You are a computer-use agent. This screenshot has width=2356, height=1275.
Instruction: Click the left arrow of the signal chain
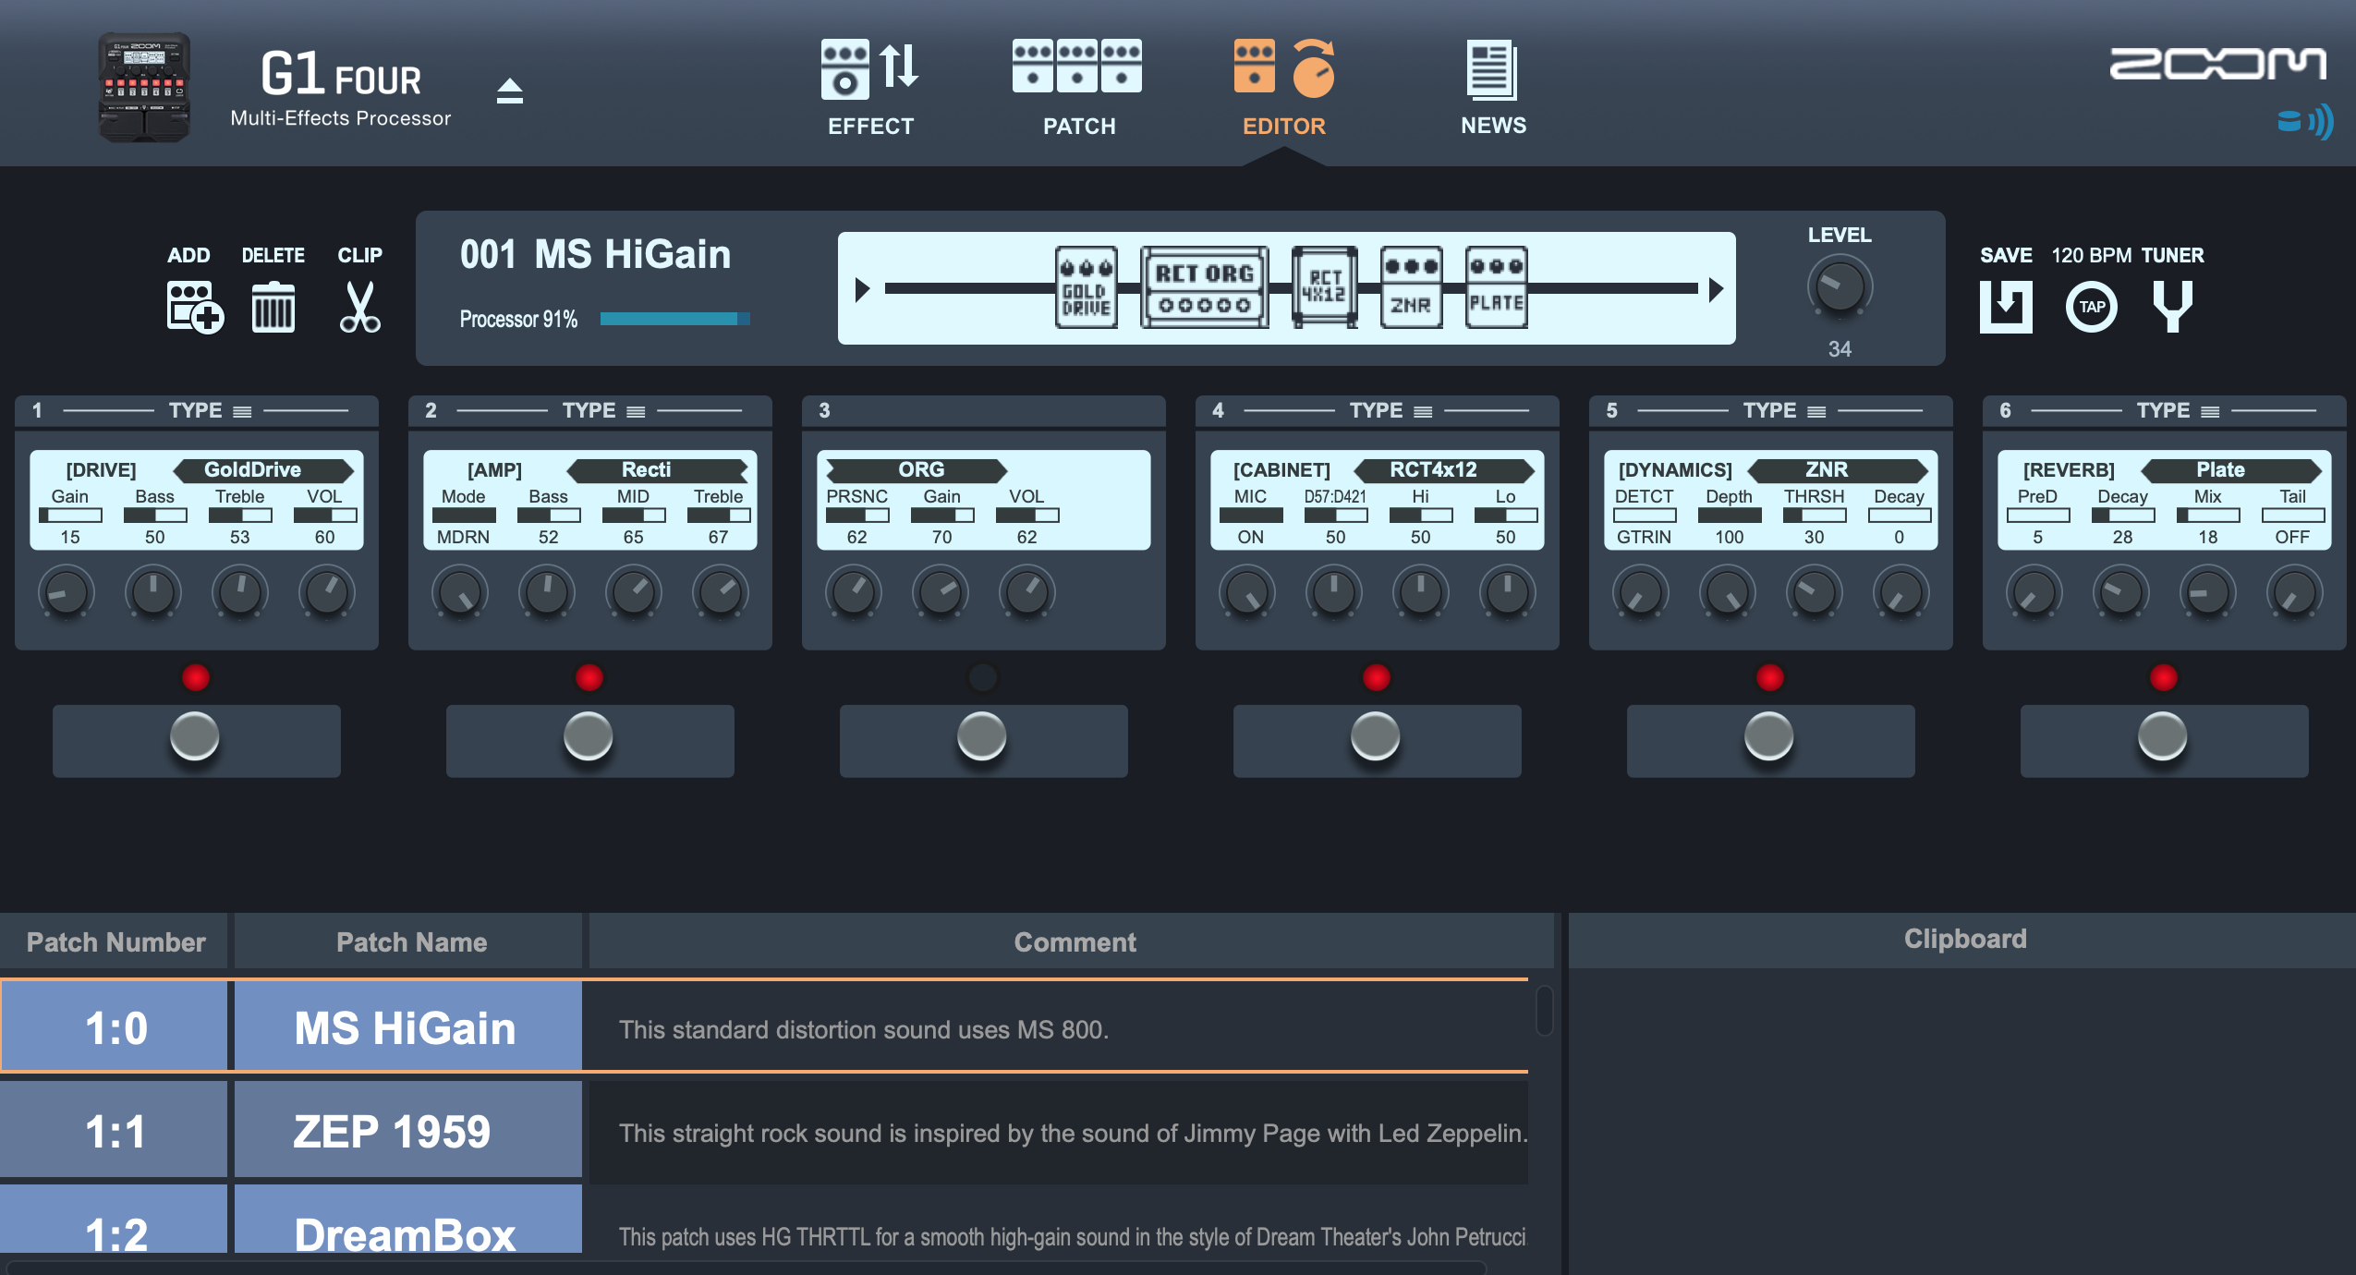(862, 289)
